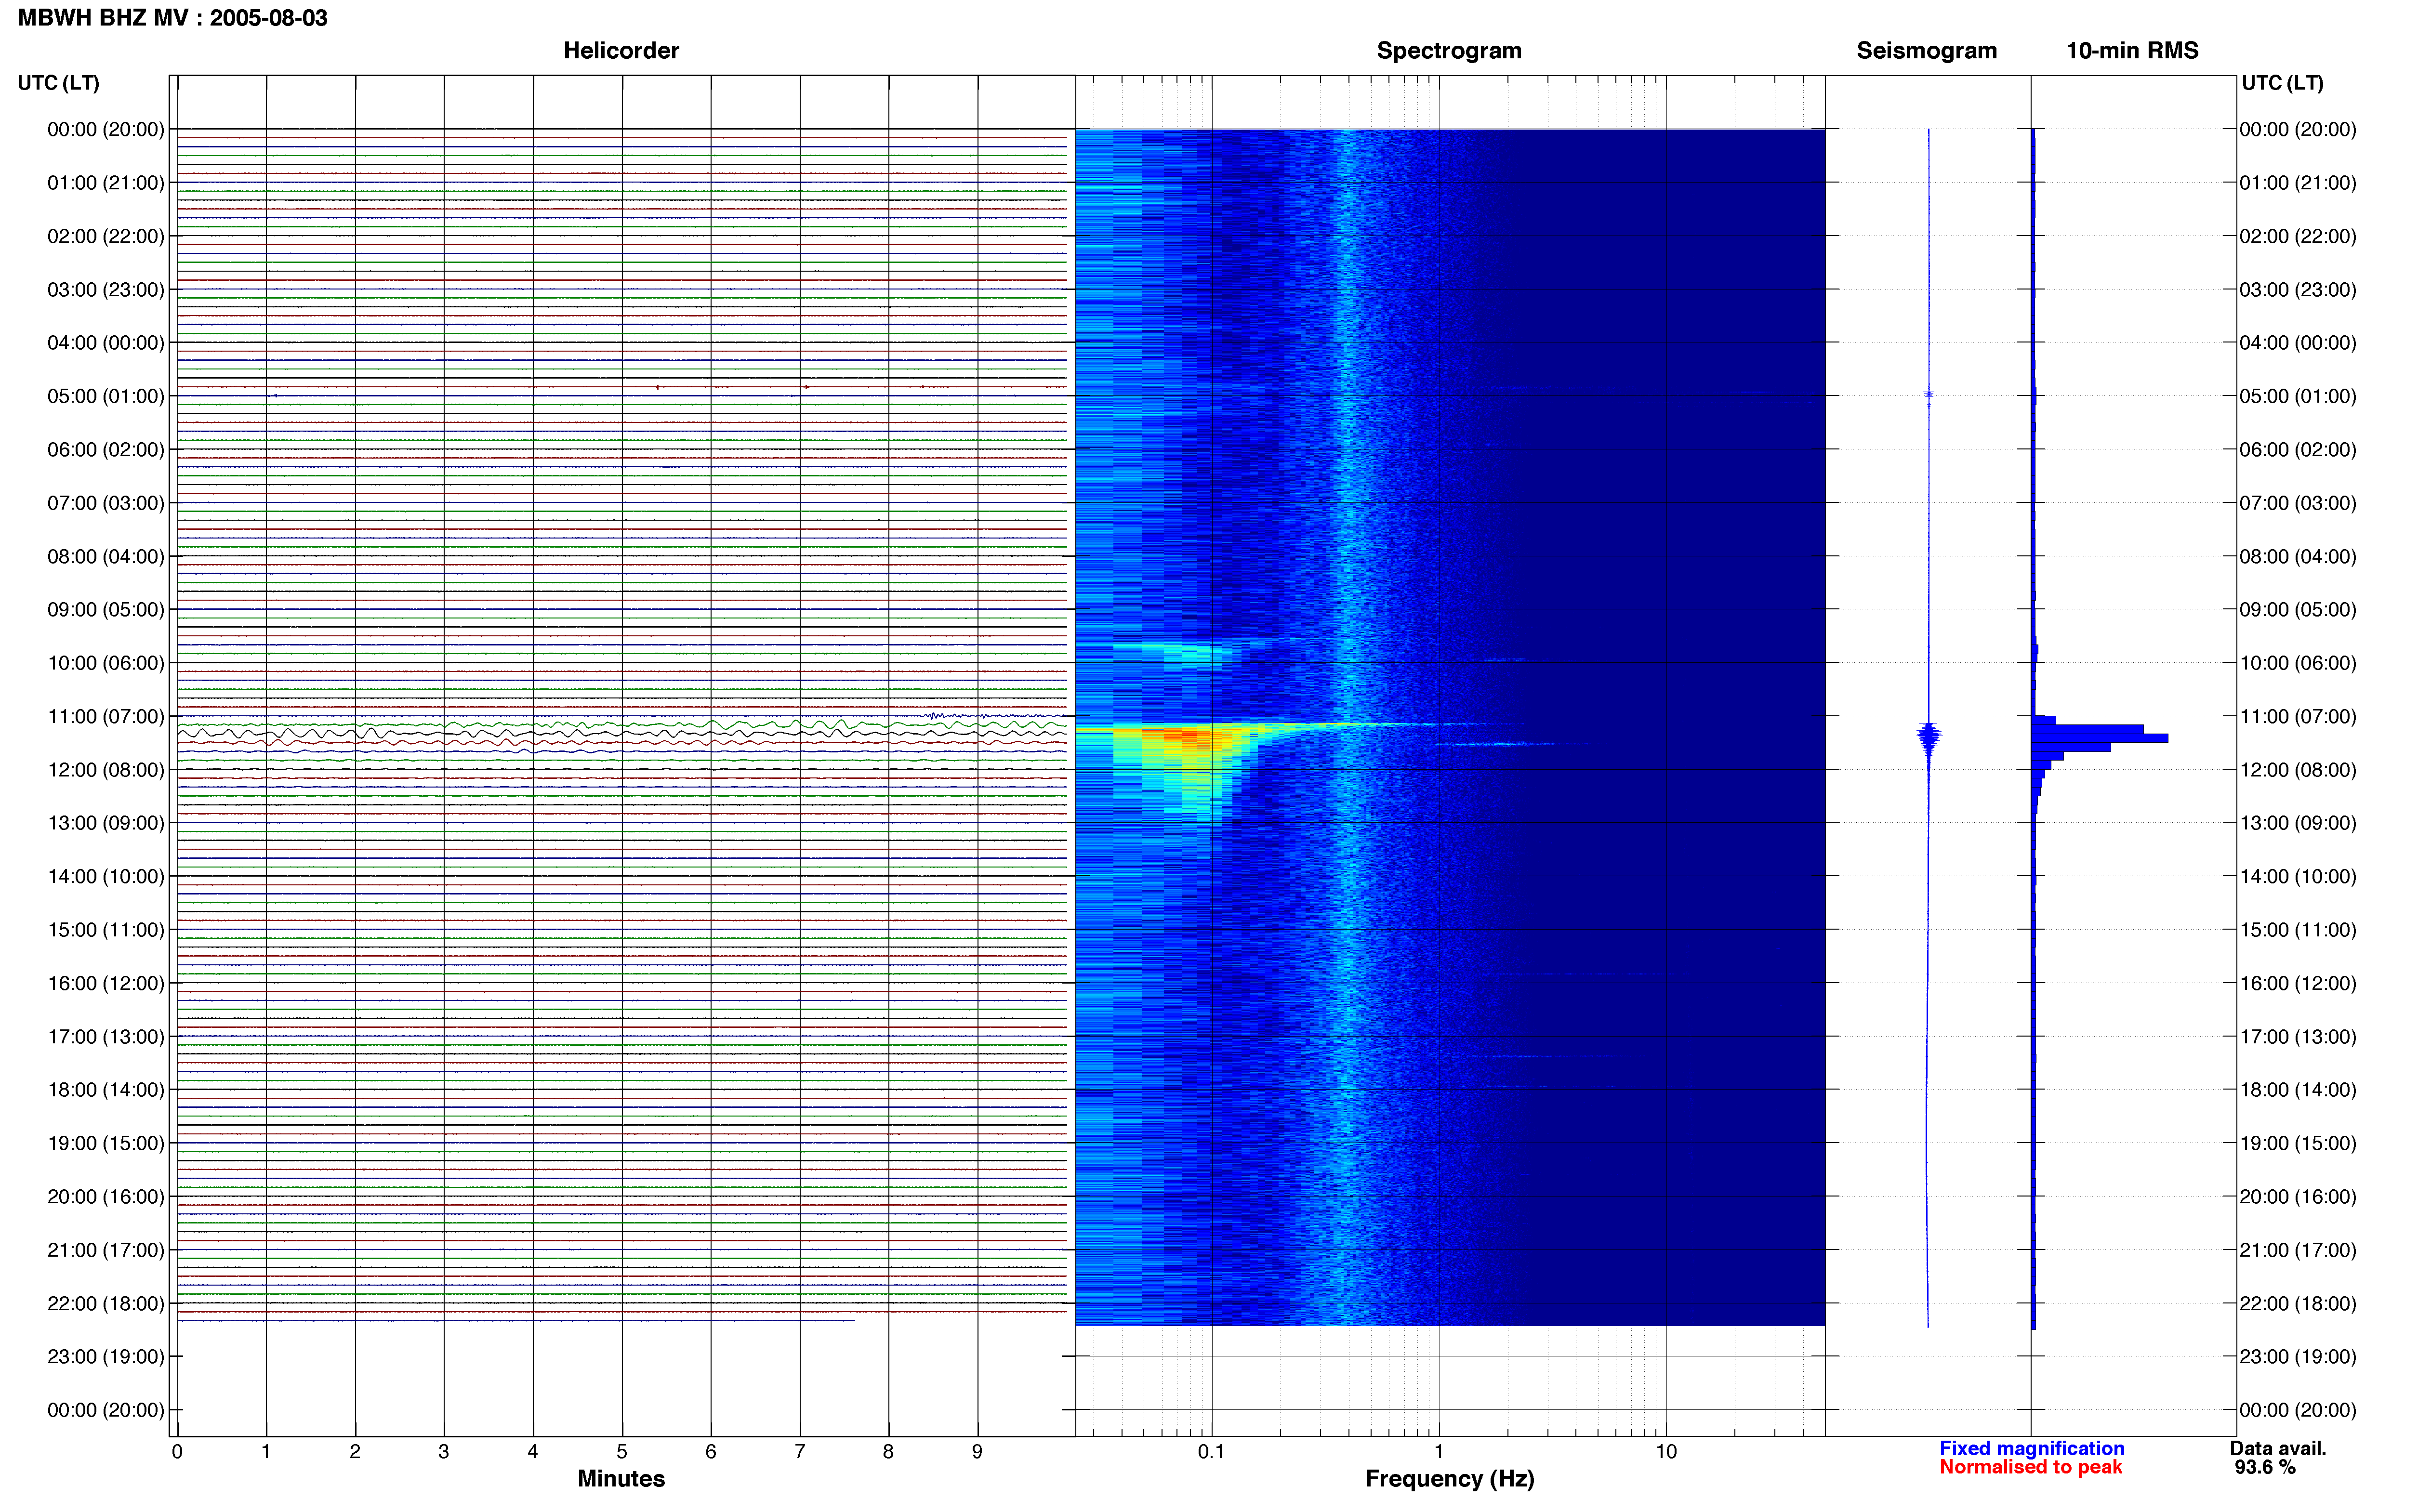Click the 'Seismogram' panel heading
The width and height of the screenshot is (2418, 1512).
[1926, 50]
